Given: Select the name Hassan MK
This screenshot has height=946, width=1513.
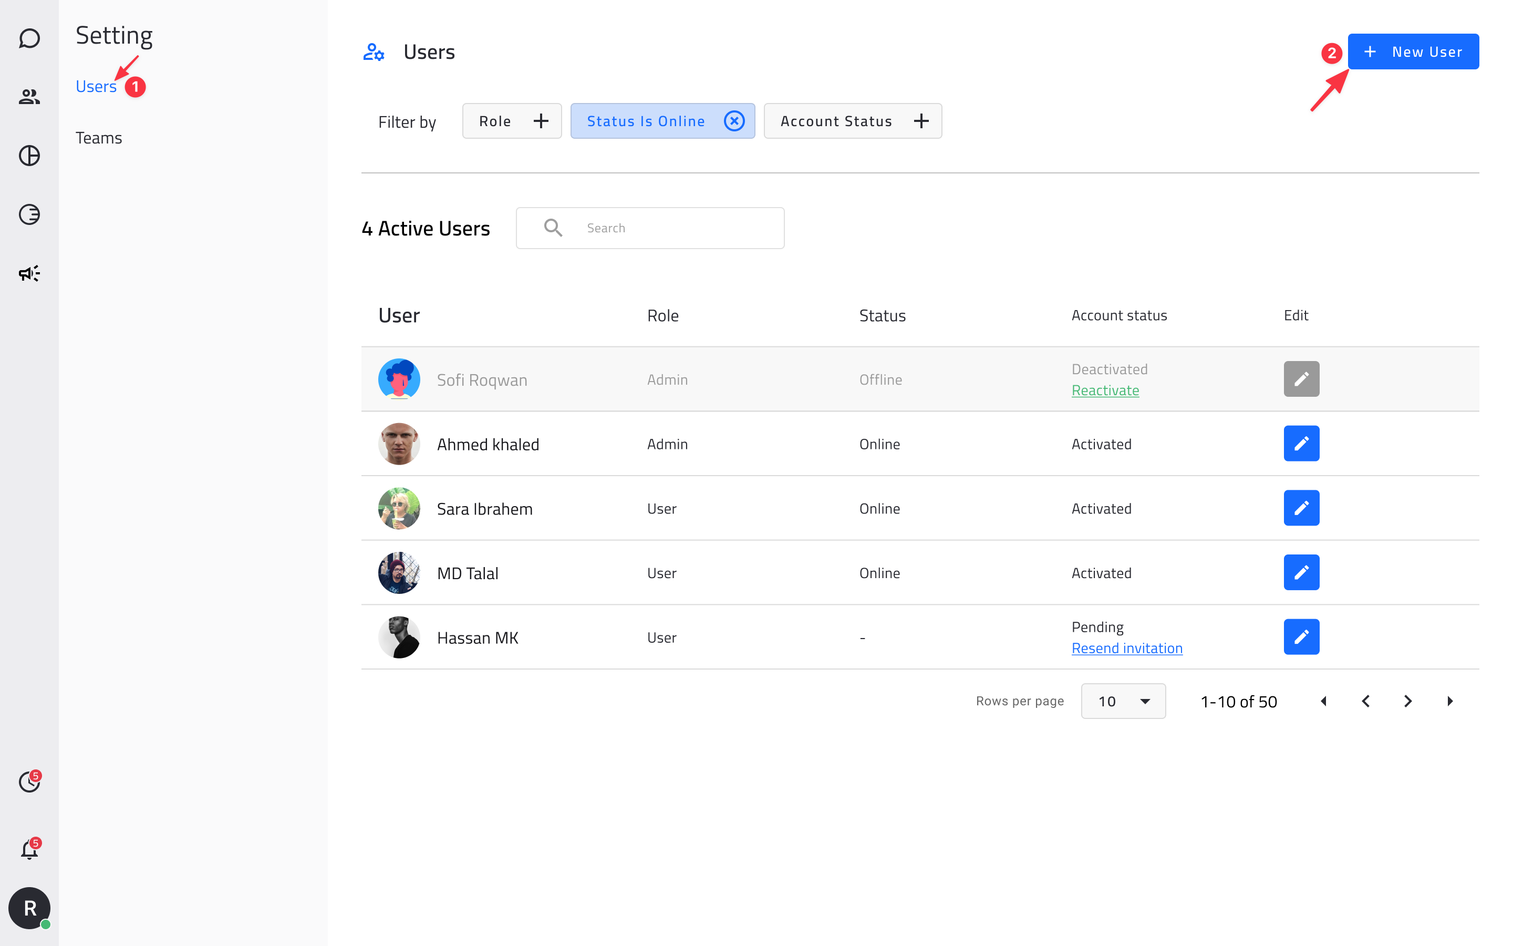Looking at the screenshot, I should (478, 637).
